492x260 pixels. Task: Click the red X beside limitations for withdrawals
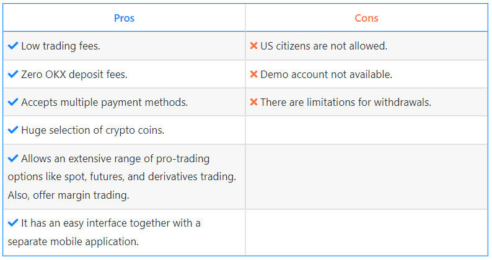(x=253, y=102)
